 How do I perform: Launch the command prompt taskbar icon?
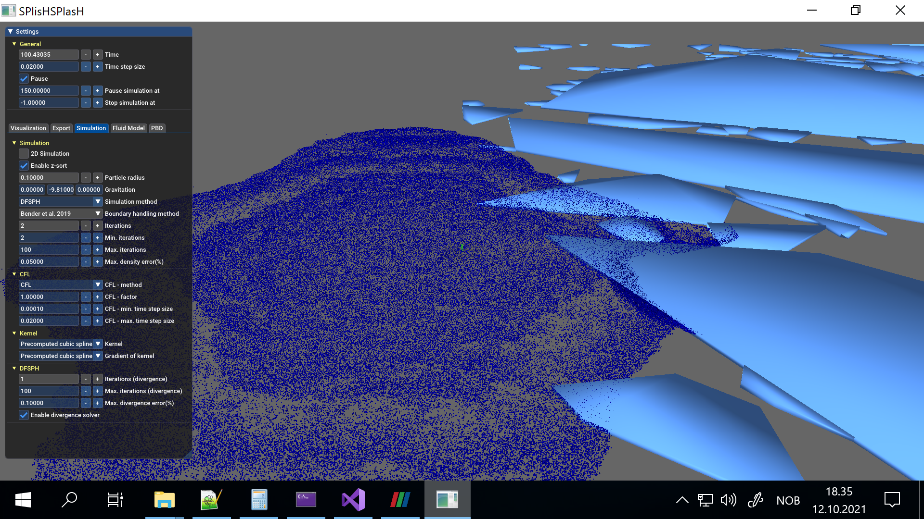tap(306, 500)
